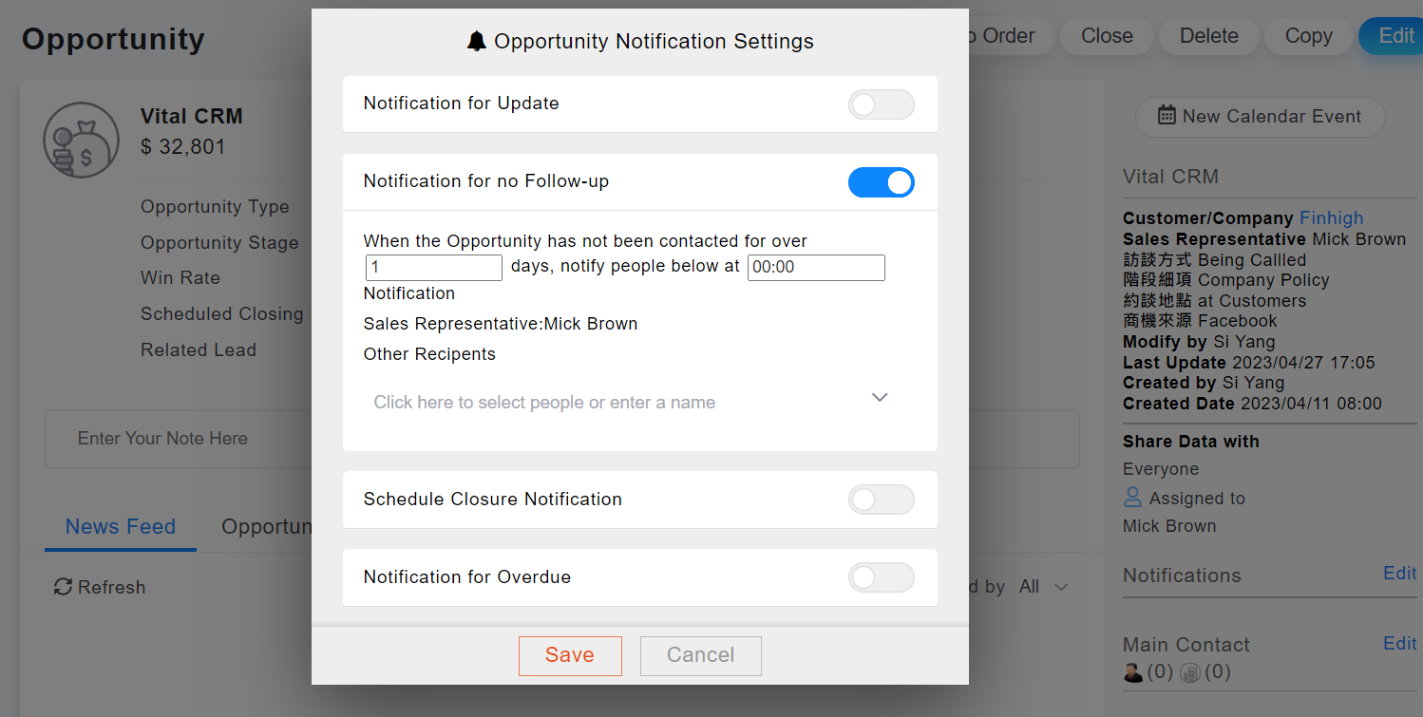Screen dimensions: 1423x717
Task: Expand the Other Recipients dropdown arrow
Action: 880,397
